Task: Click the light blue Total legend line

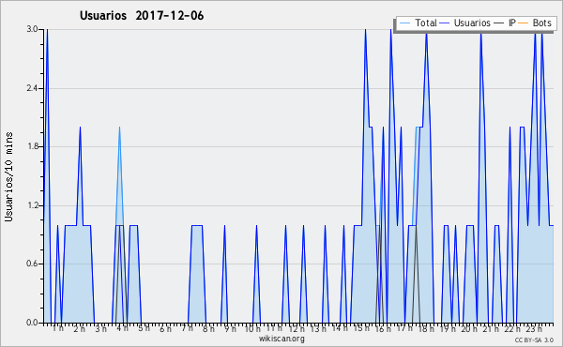Action: (x=404, y=23)
